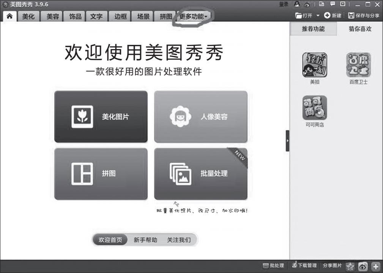The width and height of the screenshot is (383, 273).
Task: Open 下载管理 in the status bar
Action: (x=304, y=265)
